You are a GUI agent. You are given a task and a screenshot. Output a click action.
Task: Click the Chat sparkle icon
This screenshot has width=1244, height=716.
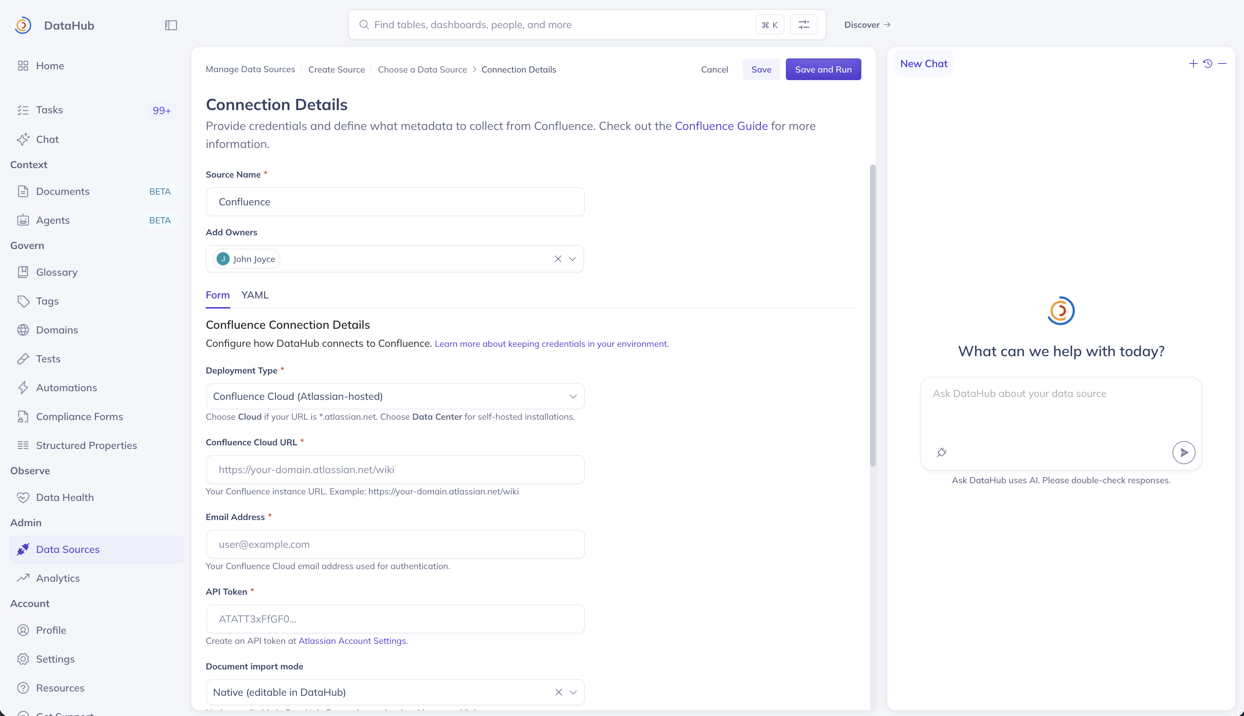coord(23,139)
